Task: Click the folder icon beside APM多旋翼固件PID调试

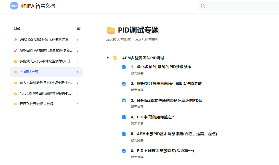Action: [115, 58]
